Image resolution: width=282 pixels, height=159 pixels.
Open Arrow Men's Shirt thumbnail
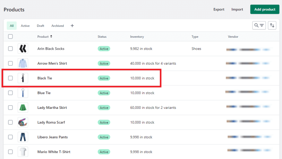coord(23,63)
